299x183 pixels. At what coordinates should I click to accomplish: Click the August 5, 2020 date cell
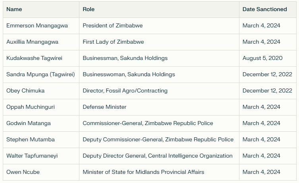click(262, 58)
